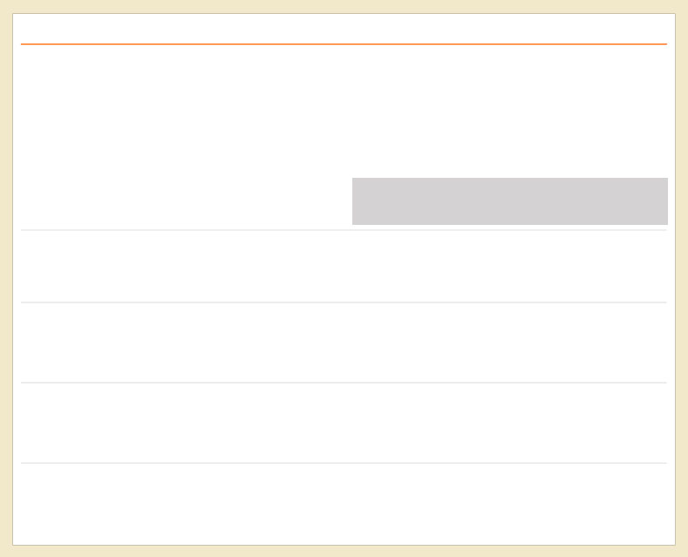688x557 pixels.
Task: Select the first empty row below gray block
Action: [344, 266]
